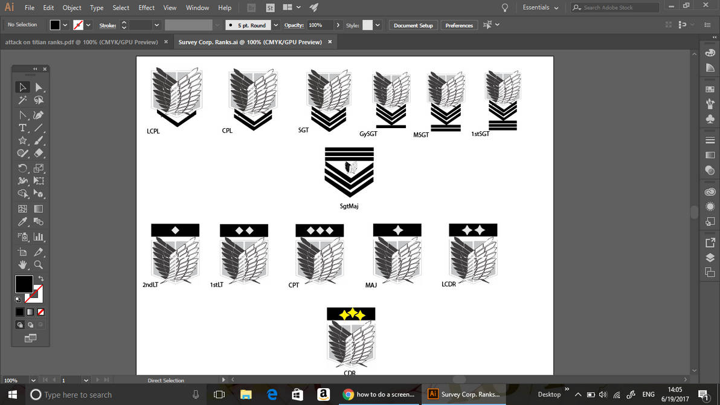This screenshot has height=405, width=720.
Task: Click the Document Setup button
Action: pyautogui.click(x=413, y=25)
